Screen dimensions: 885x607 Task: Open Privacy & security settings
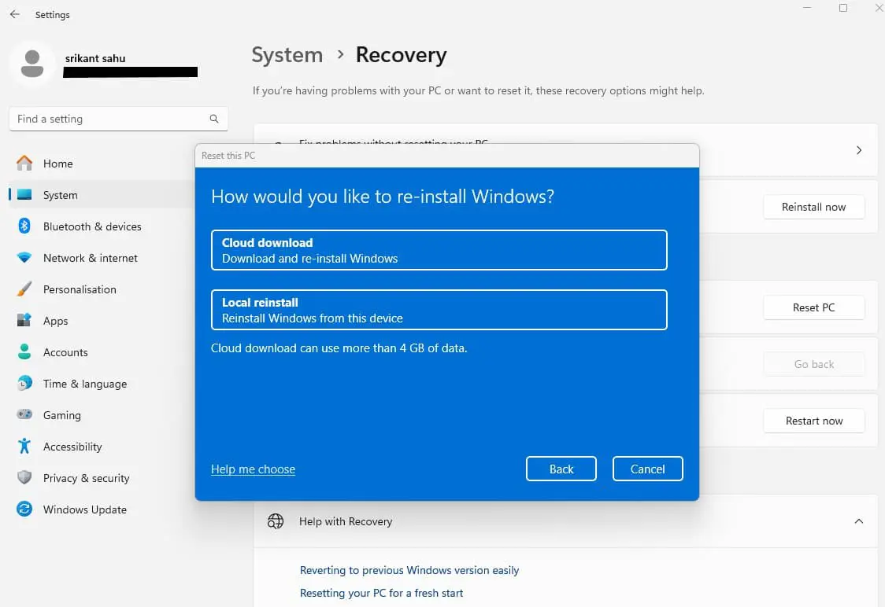click(x=102, y=478)
